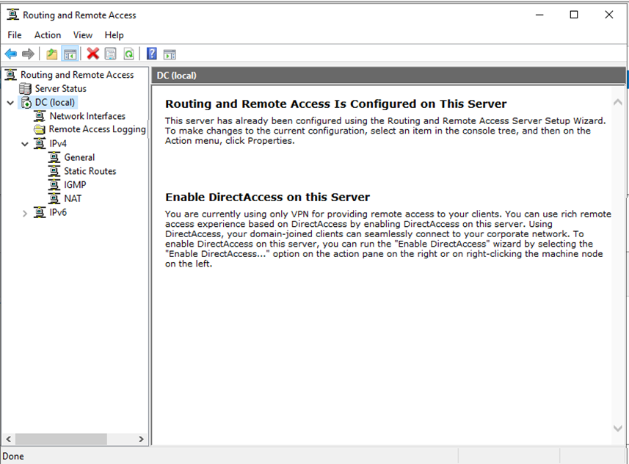Click the IPv6 node icon
This screenshot has height=464, width=629.
40,212
